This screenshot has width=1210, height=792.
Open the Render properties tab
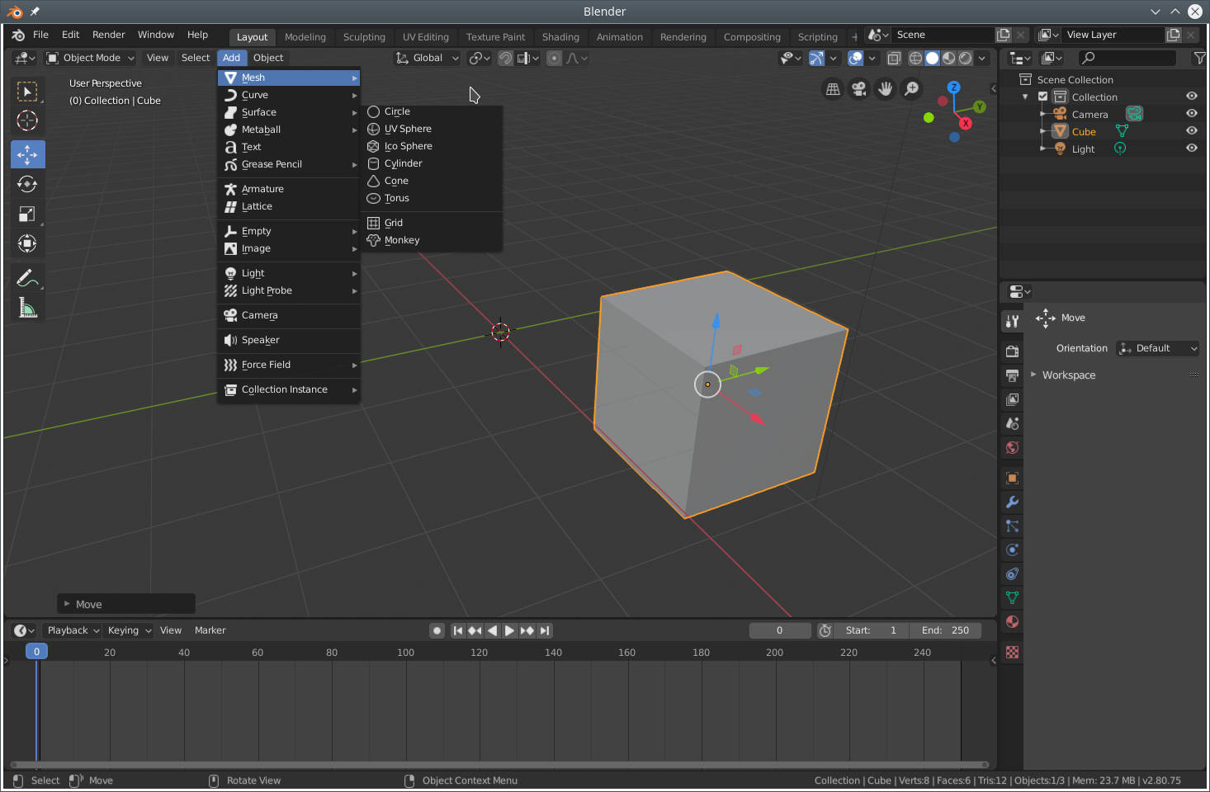1012,350
